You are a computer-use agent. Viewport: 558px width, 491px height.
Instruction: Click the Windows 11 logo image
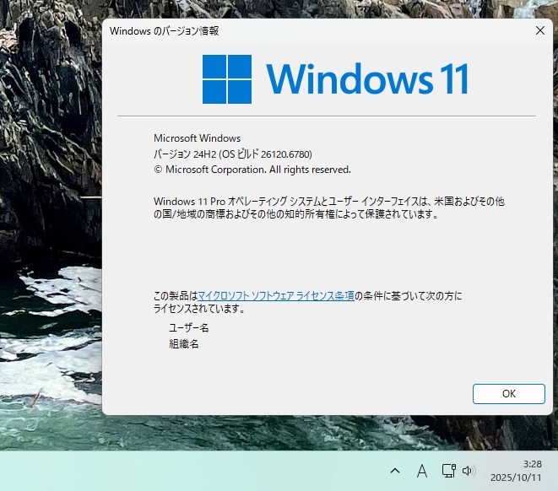(335, 79)
